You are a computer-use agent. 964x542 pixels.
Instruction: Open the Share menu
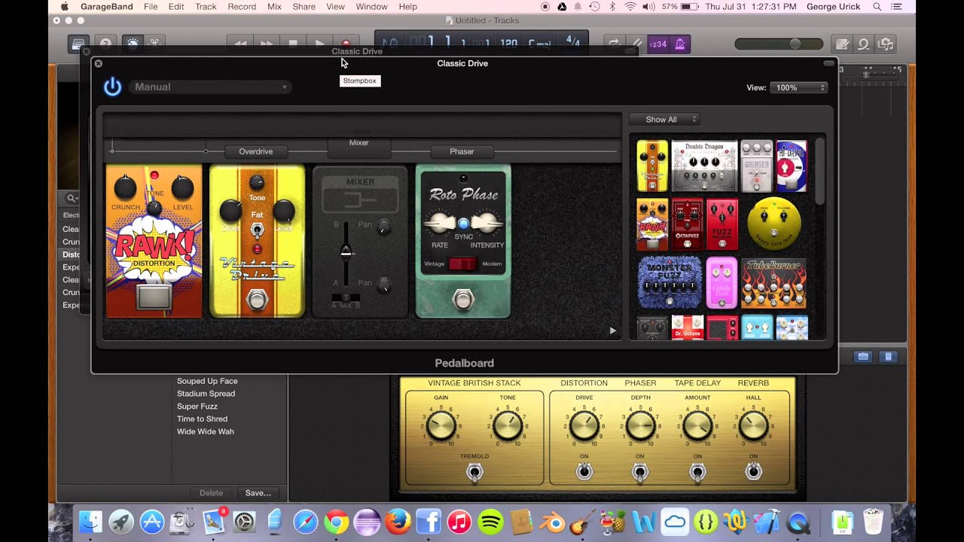(304, 7)
